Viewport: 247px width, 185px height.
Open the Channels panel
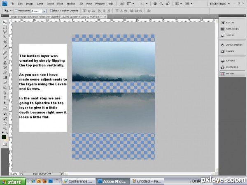point(232,67)
